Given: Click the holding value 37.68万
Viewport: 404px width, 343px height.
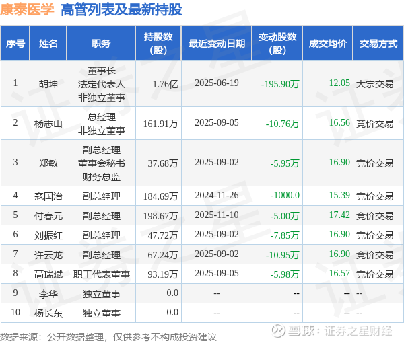Looking at the screenshot, I should (163, 163).
